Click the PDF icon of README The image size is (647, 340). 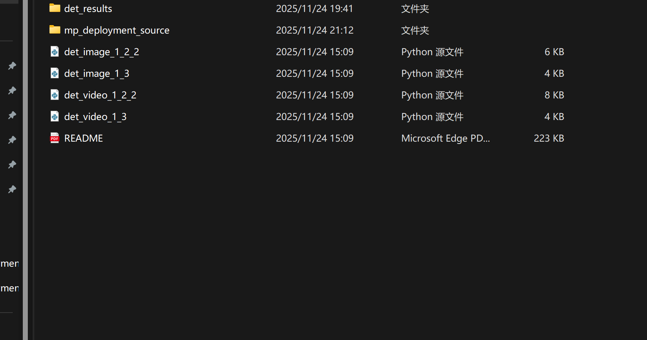coord(54,138)
